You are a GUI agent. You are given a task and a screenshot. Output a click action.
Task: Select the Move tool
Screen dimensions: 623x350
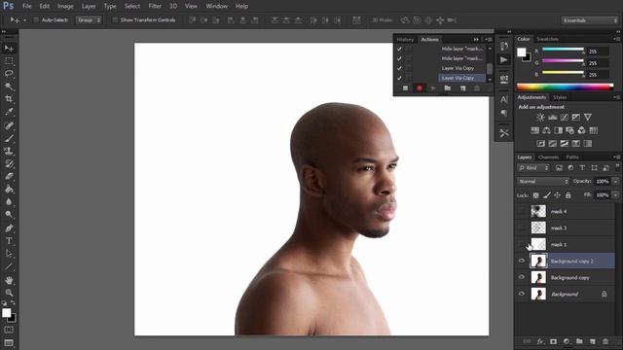point(9,48)
